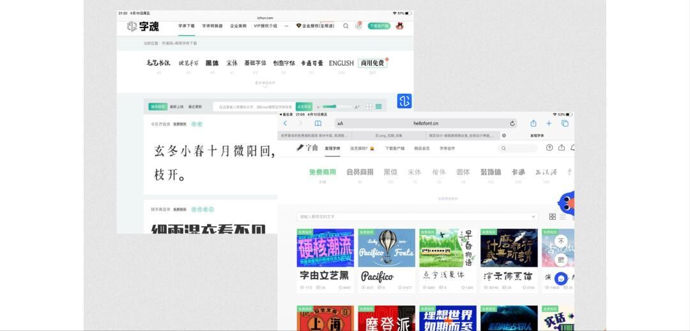Open Safari AA reader text size control
This screenshot has height=331, width=690.
coord(340,124)
